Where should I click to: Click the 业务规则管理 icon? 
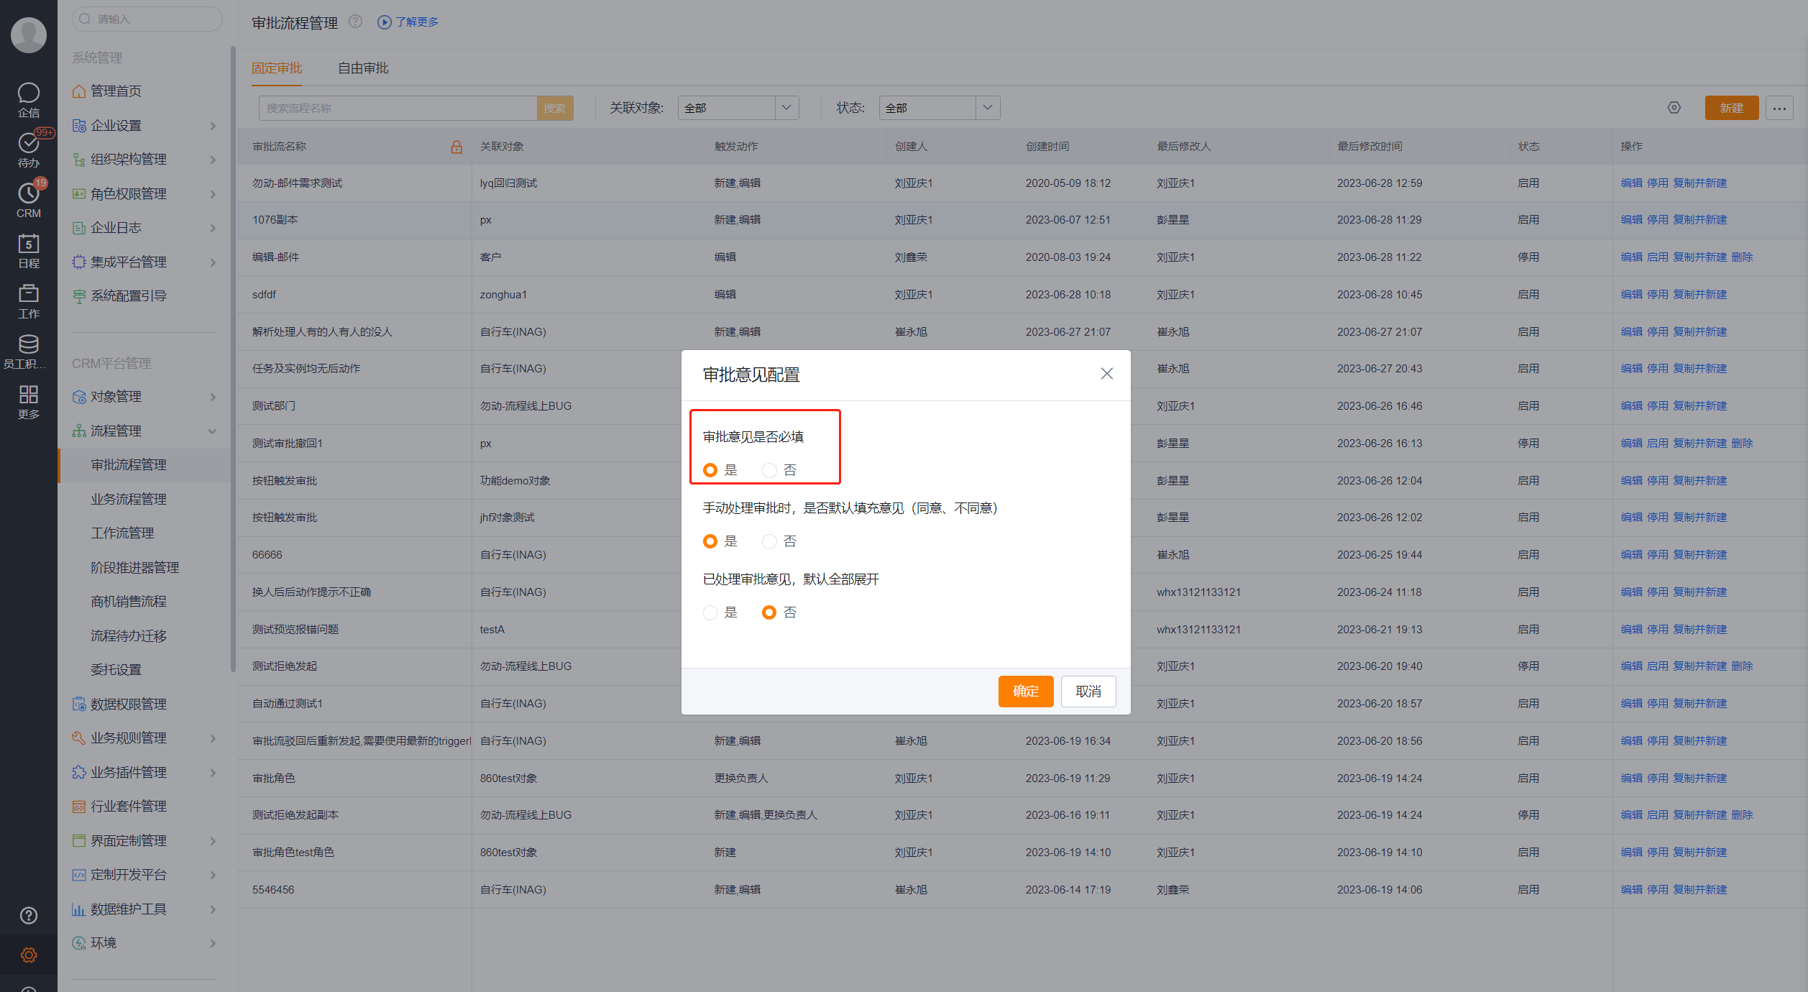click(x=79, y=738)
